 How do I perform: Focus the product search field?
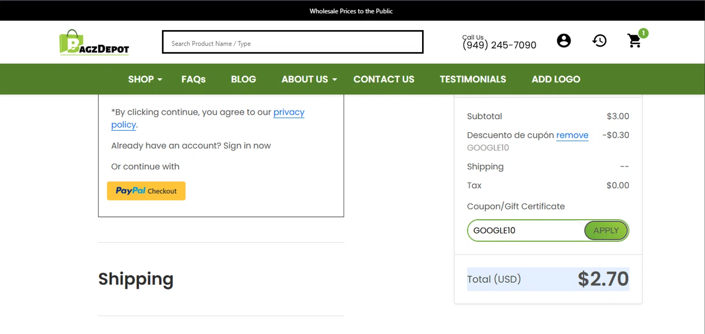292,42
